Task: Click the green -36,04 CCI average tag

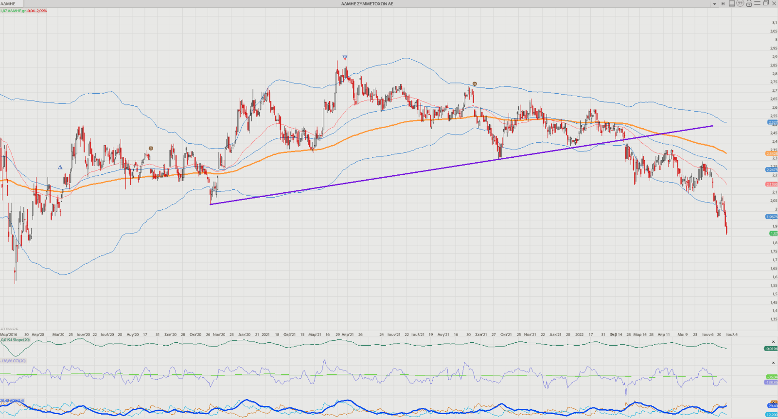Action: [x=772, y=377]
